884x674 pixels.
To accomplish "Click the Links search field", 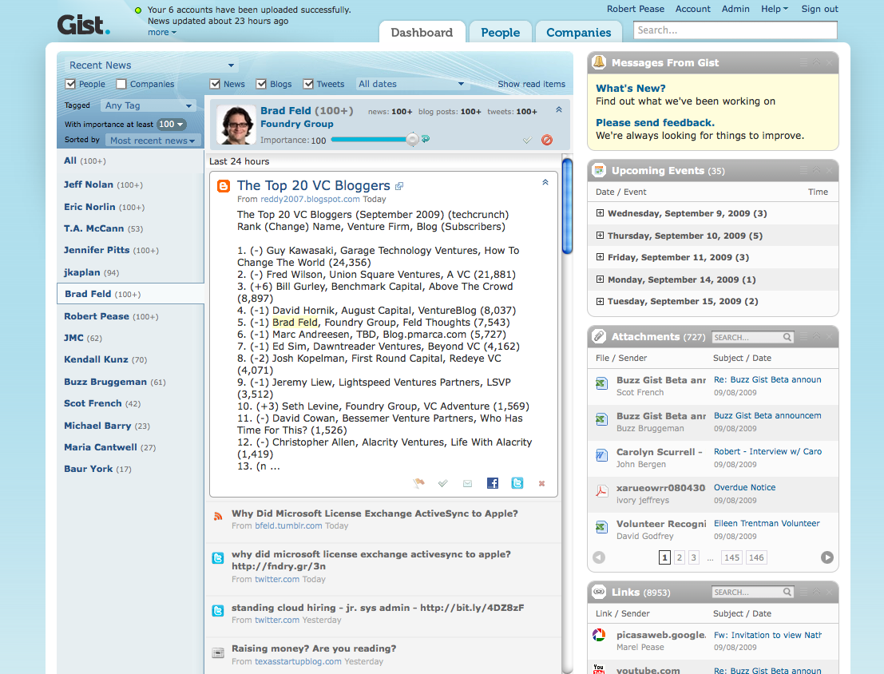I will 752,593.
